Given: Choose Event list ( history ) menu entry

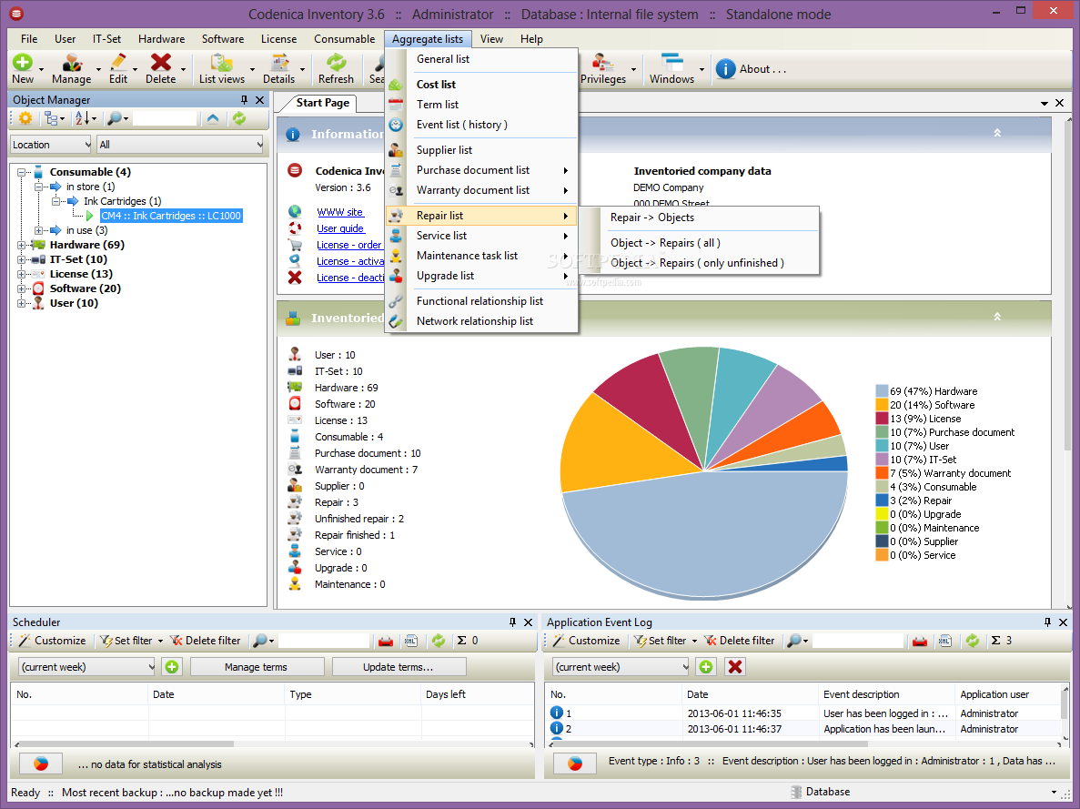Looking at the screenshot, I should point(481,125).
